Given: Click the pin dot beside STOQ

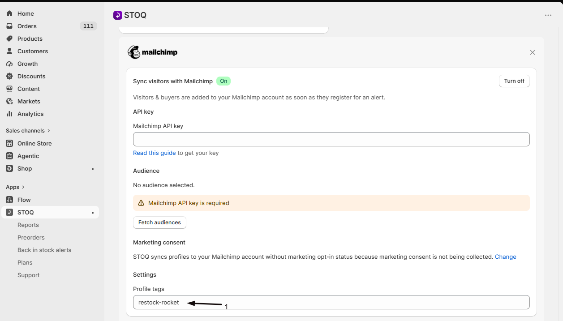Looking at the screenshot, I should pyautogui.click(x=93, y=213).
